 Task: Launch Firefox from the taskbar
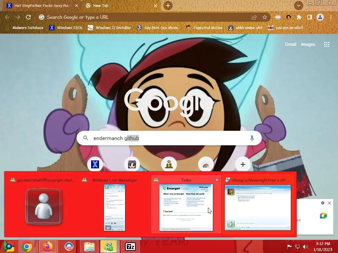pos(48,246)
